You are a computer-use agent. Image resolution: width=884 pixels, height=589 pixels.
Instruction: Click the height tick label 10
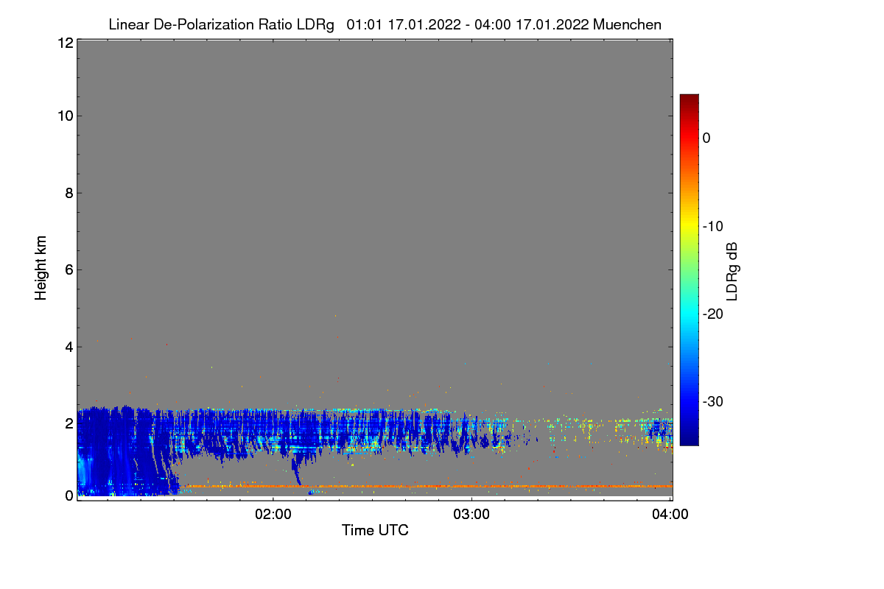pyautogui.click(x=64, y=116)
